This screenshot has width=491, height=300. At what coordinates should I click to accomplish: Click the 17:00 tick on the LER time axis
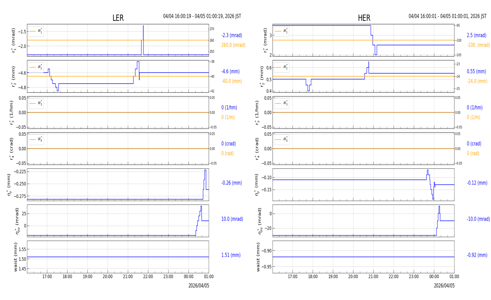click(x=47, y=277)
